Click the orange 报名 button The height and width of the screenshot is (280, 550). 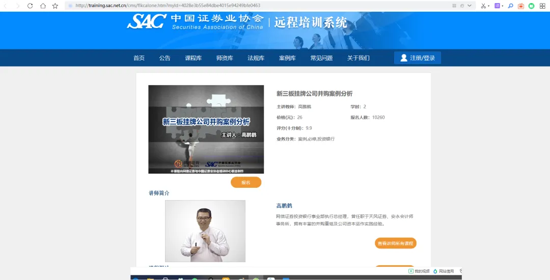pos(246,182)
